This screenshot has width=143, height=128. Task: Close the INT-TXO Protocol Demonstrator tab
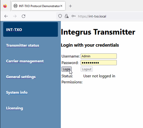[61, 6]
